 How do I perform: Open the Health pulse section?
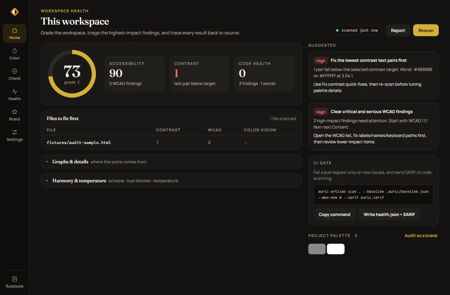click(x=14, y=94)
